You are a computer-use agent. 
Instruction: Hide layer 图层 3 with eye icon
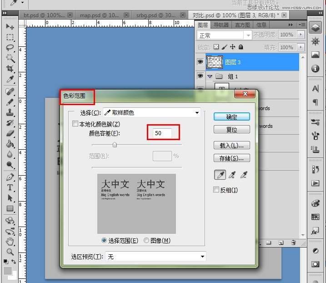coord(200,62)
